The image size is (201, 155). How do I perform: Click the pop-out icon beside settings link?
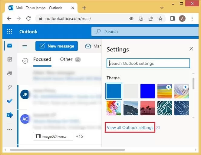[x=158, y=128]
